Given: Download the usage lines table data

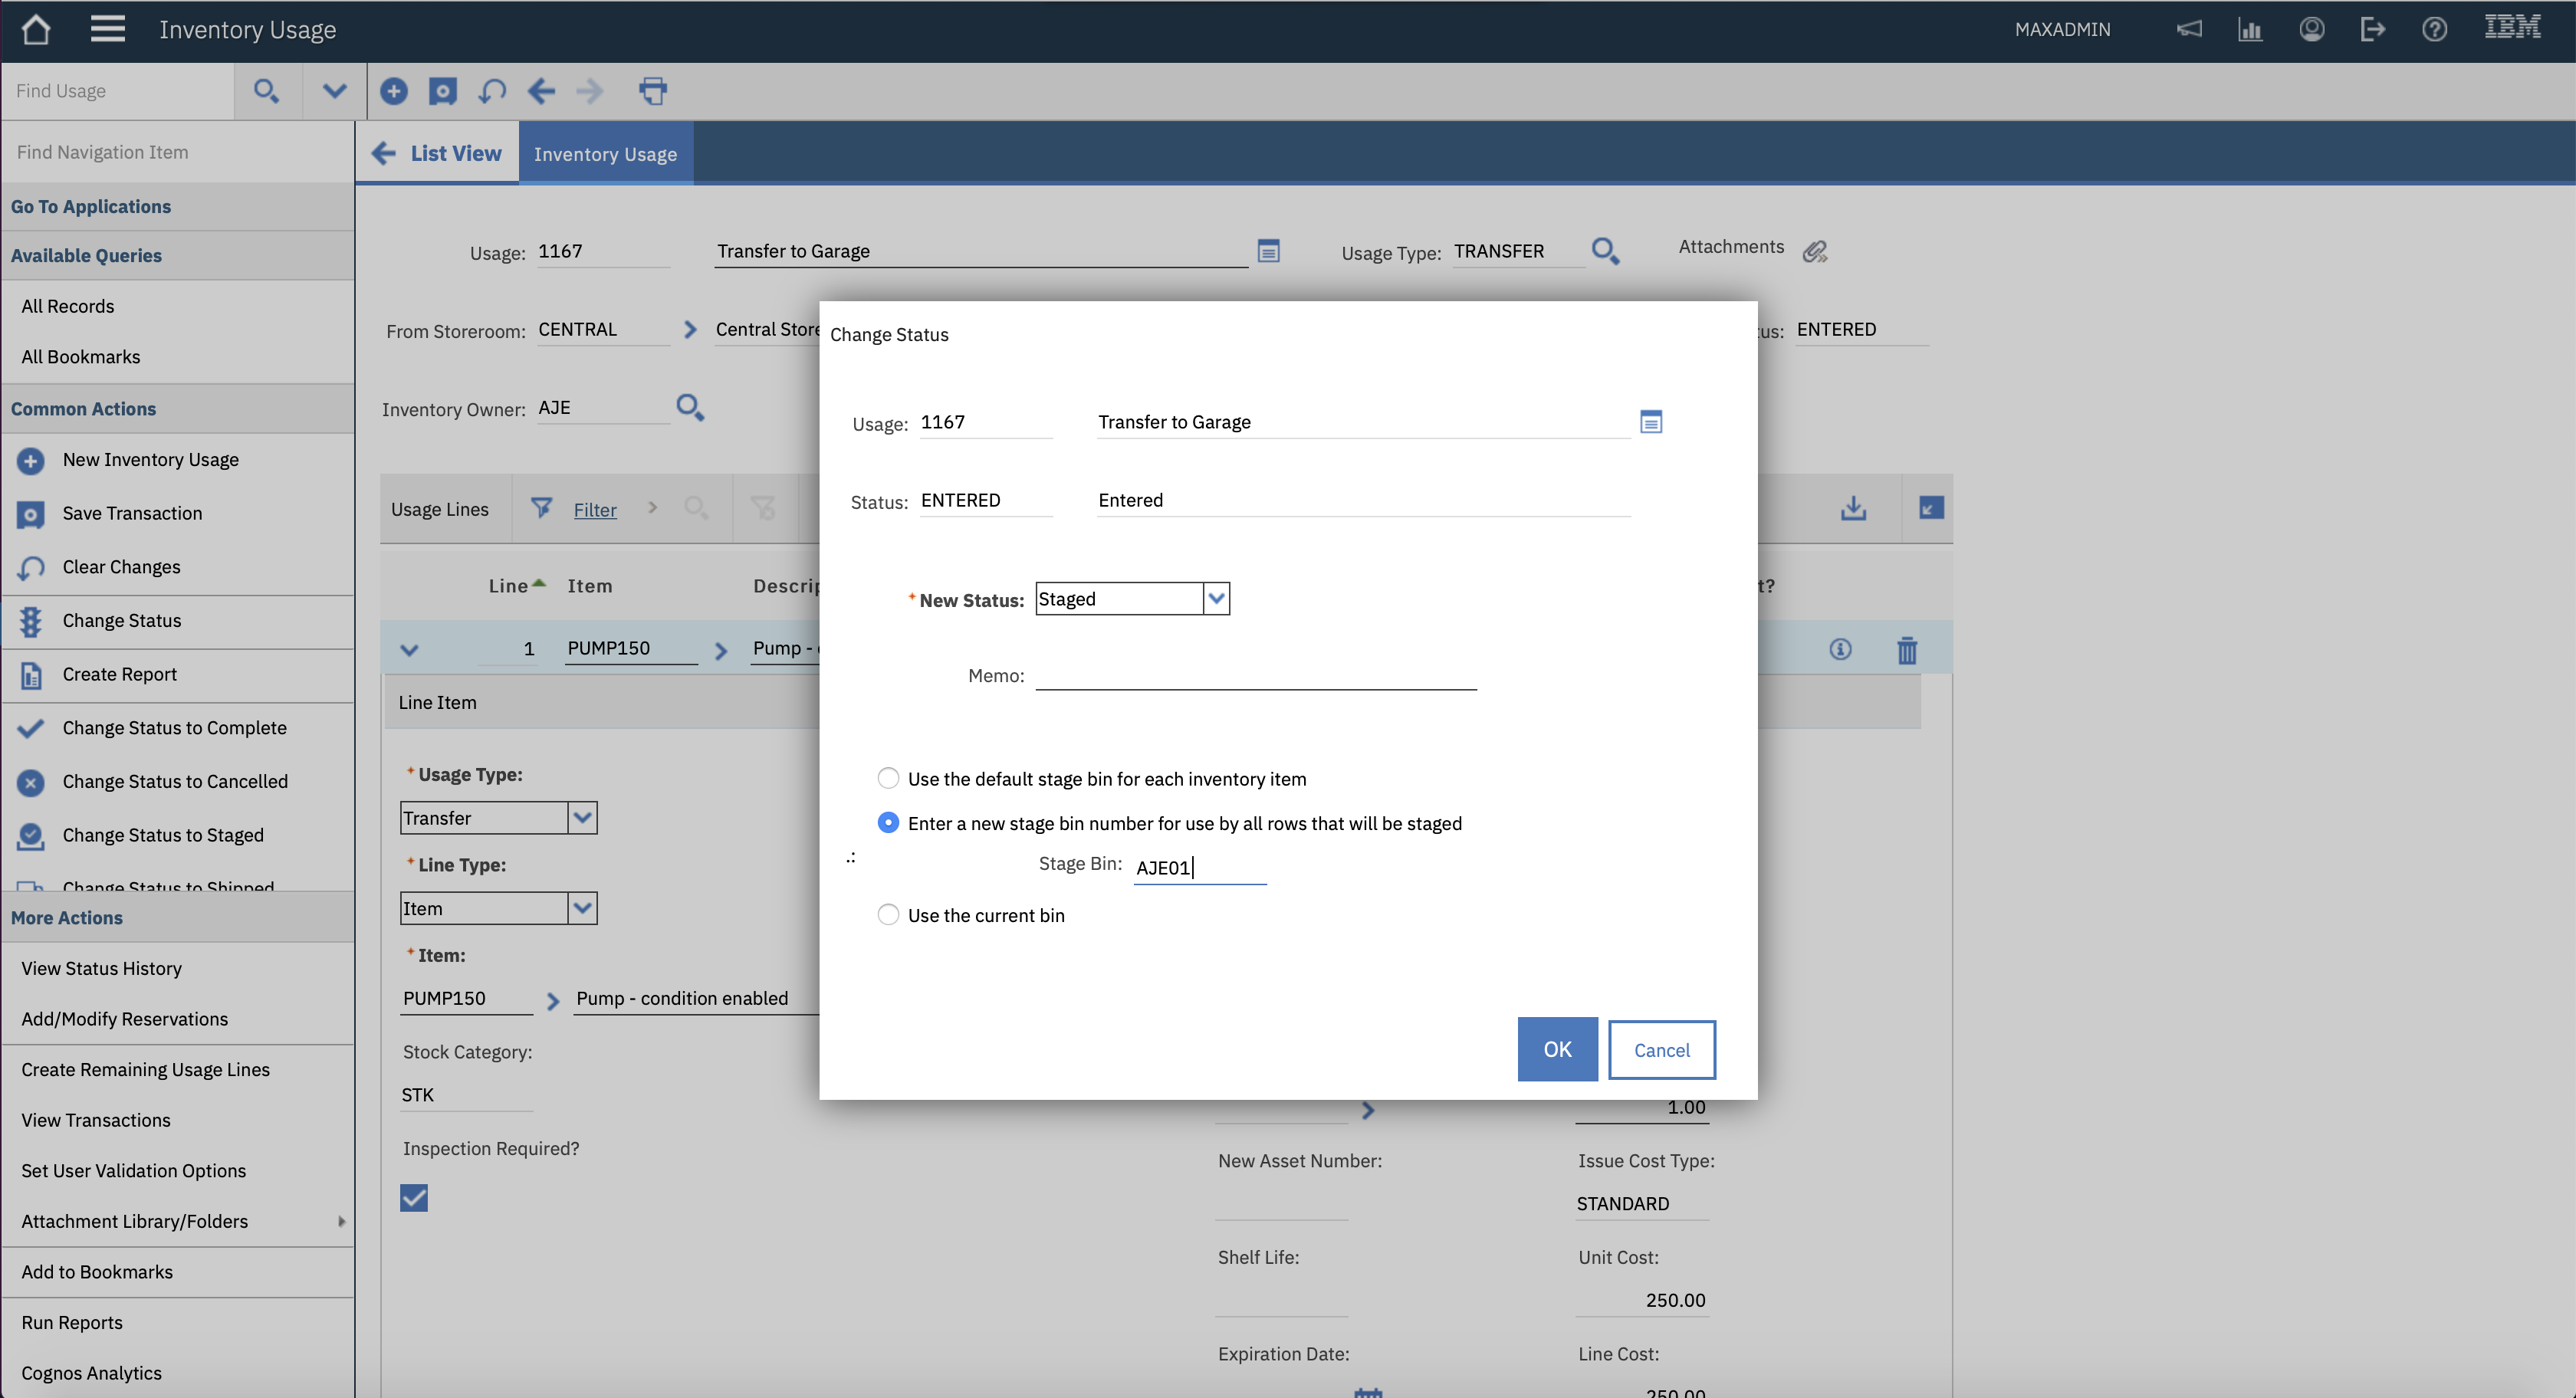Looking at the screenshot, I should click(x=1853, y=508).
